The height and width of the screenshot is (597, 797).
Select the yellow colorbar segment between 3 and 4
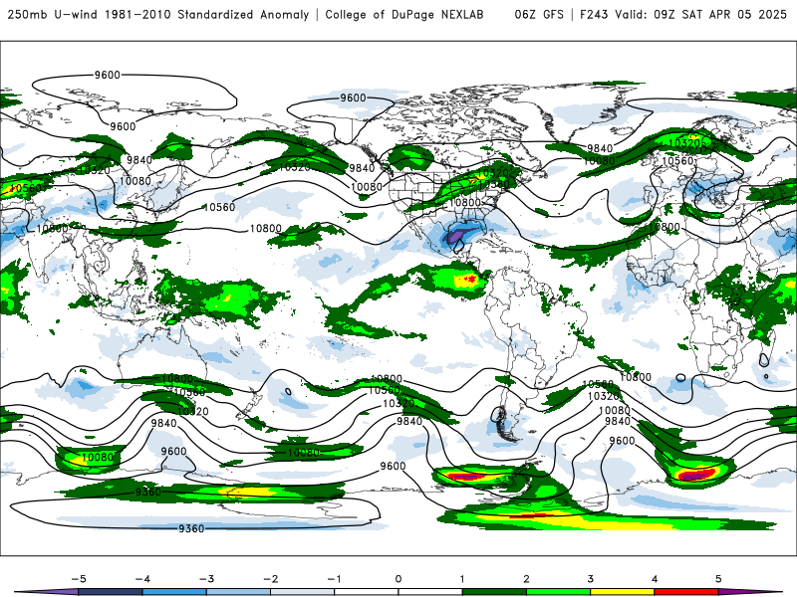point(623,592)
